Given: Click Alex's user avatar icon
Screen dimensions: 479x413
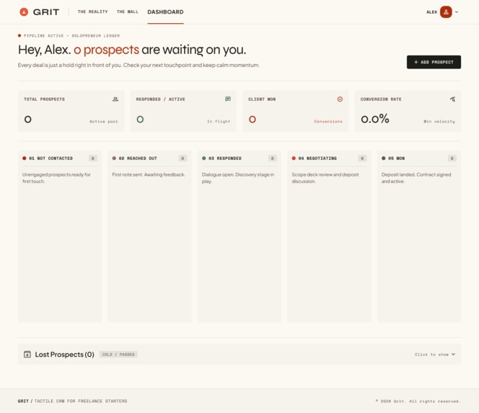Looking at the screenshot, I should point(446,12).
